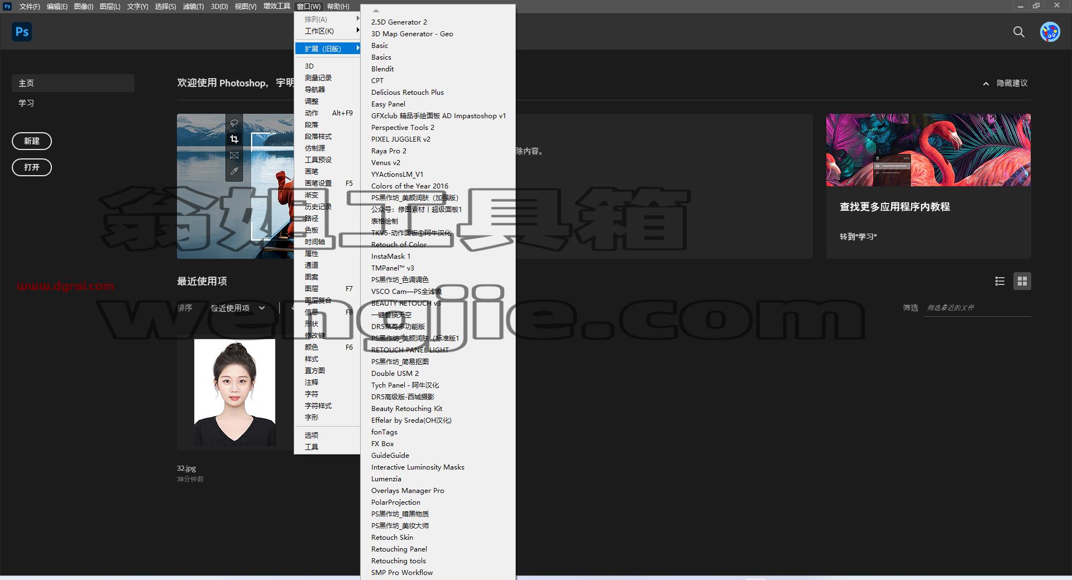Click the search magnifier icon
The height and width of the screenshot is (580, 1072).
pyautogui.click(x=1019, y=32)
